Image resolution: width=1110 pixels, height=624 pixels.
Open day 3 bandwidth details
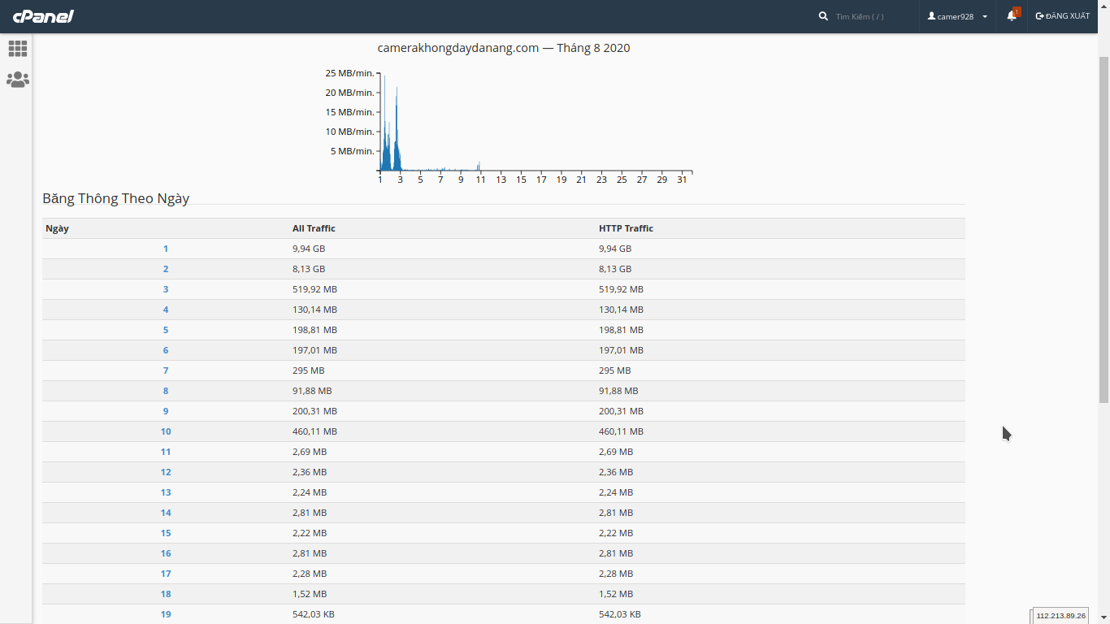166,289
